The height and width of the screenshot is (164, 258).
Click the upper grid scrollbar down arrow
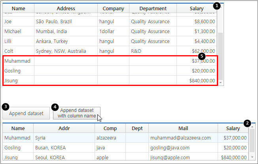click(221, 83)
